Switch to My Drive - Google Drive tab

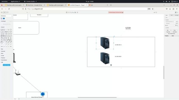click(35, 5)
